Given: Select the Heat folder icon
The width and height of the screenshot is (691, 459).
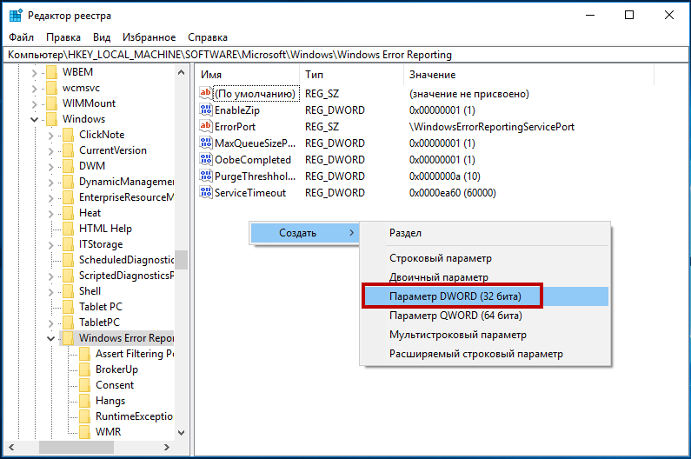Looking at the screenshot, I should [x=69, y=213].
